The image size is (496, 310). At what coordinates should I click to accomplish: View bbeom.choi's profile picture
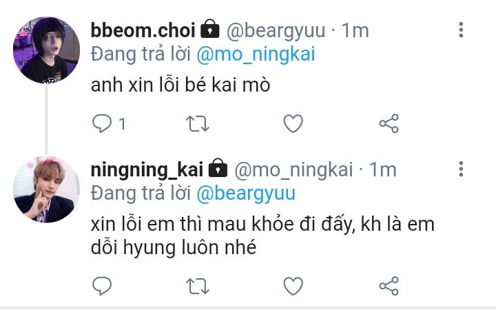click(x=47, y=50)
